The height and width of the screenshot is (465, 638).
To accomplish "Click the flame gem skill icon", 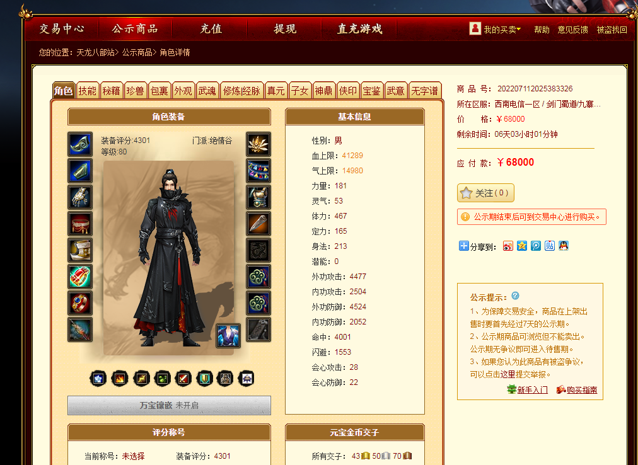I will (x=120, y=378).
